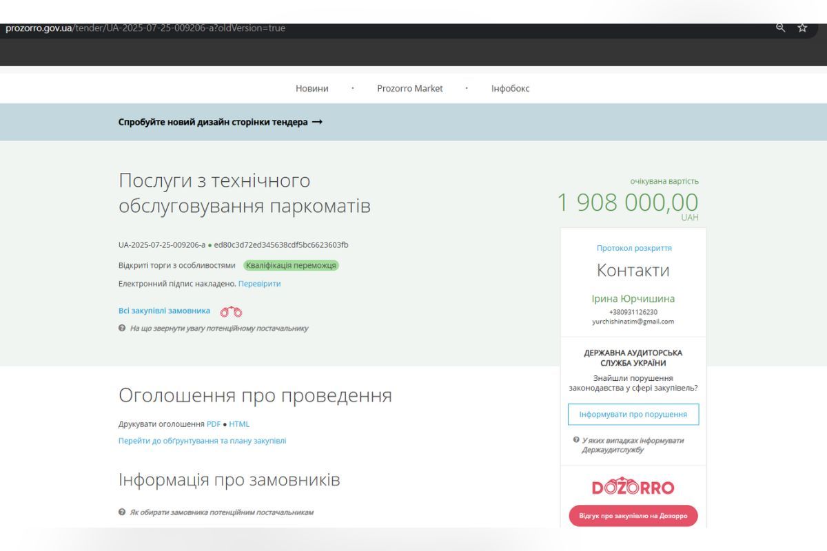Open the Новини menu item
Image resolution: width=827 pixels, height=551 pixels.
point(312,88)
